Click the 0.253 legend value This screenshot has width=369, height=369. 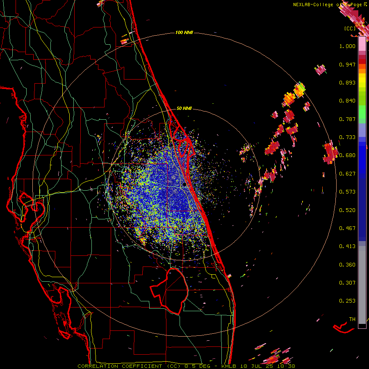tap(347, 301)
